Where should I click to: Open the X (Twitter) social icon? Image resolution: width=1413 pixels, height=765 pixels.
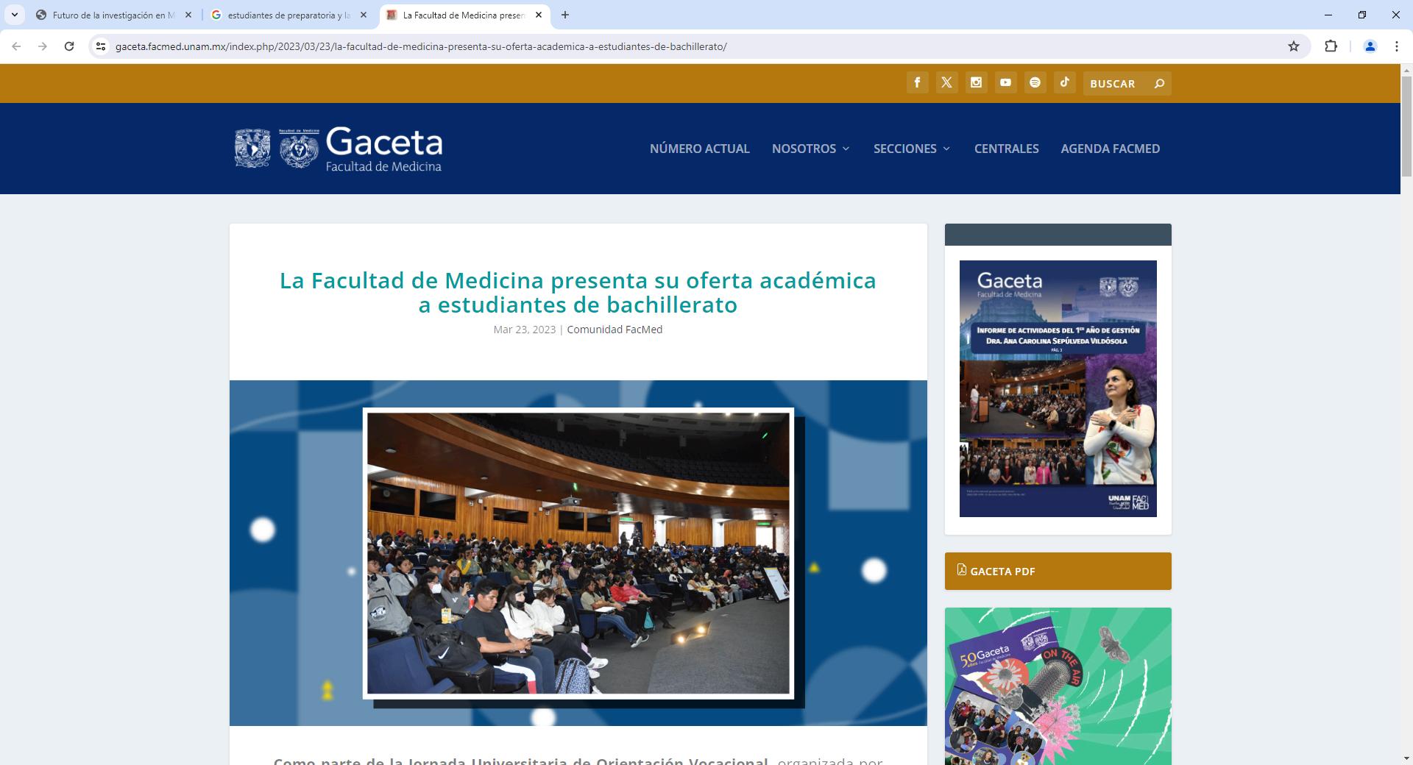click(x=946, y=83)
